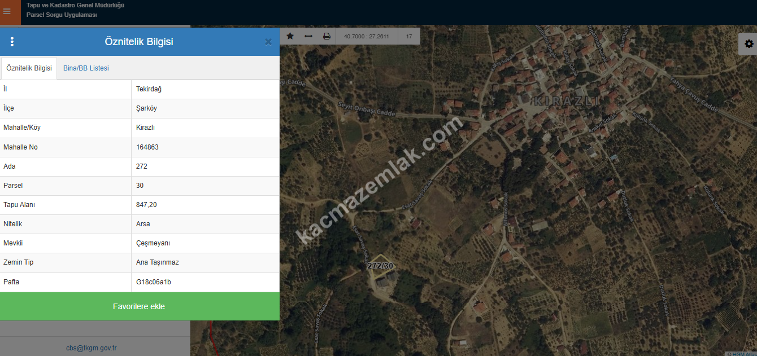Click the Pafta value G18c06a1b
Screen dimensions: 757x356
tap(154, 282)
